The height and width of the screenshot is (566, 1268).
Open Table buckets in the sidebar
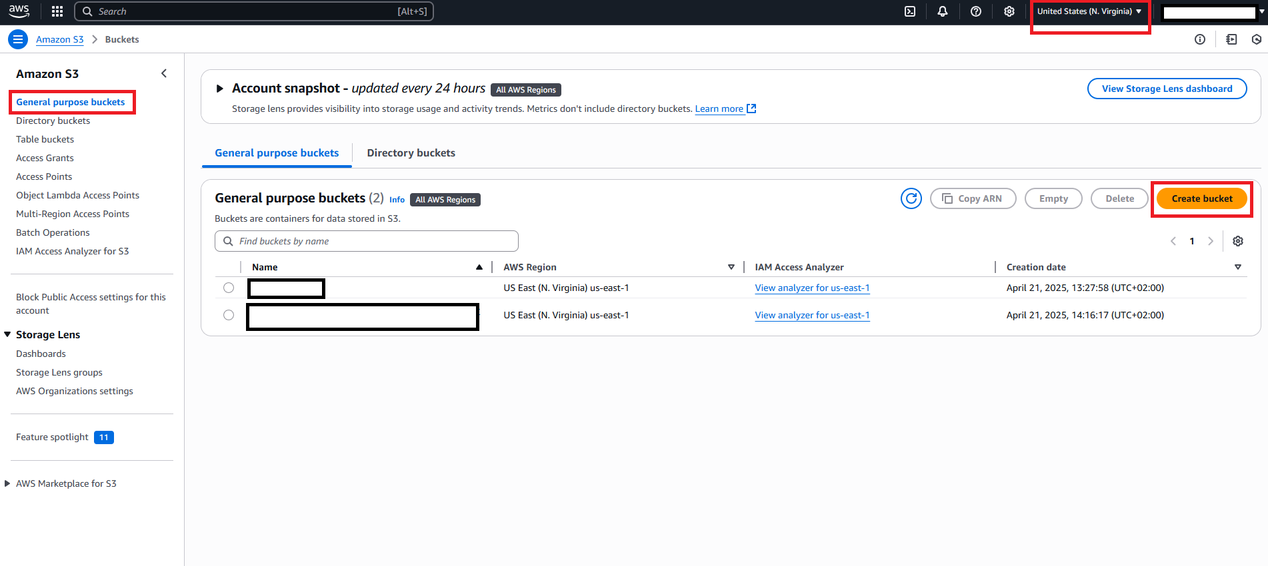point(45,139)
